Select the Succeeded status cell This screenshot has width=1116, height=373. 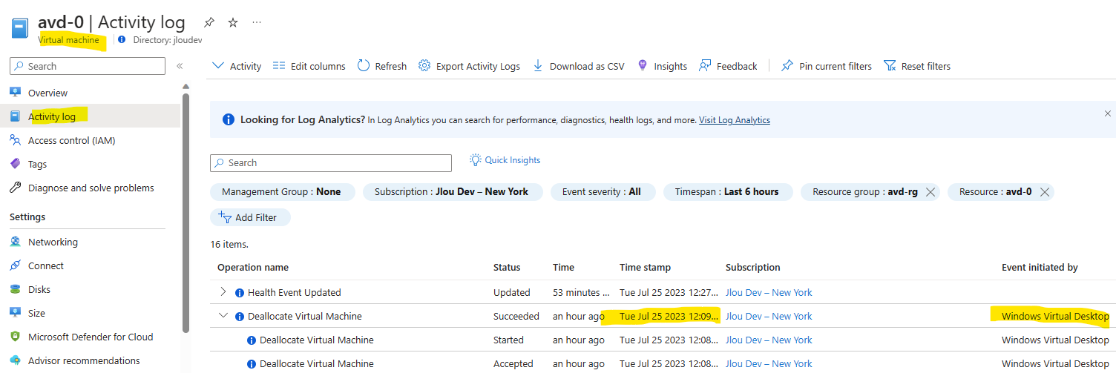click(516, 316)
